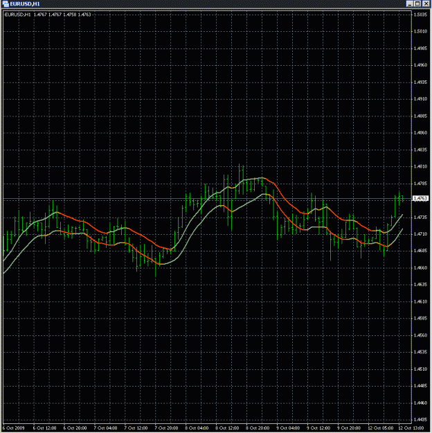The height and width of the screenshot is (433, 432).
Task: Click the 1.4810 price axis label
Action: [420, 166]
